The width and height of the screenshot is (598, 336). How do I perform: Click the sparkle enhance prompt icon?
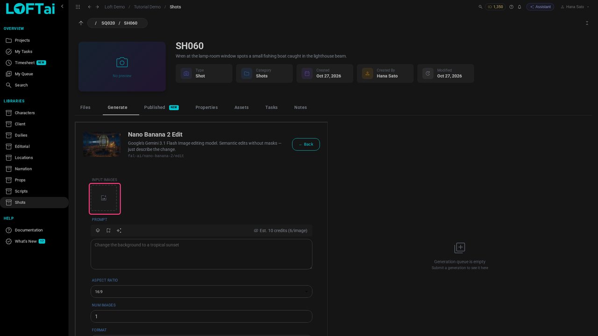[119, 231]
